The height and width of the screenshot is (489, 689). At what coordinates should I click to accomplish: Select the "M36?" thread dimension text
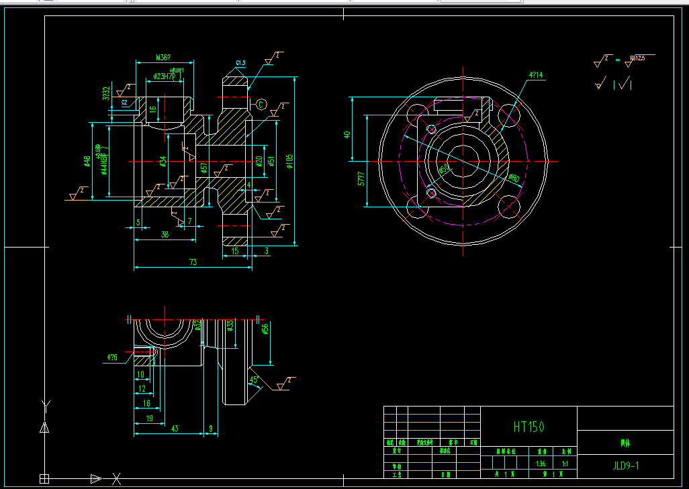(163, 58)
